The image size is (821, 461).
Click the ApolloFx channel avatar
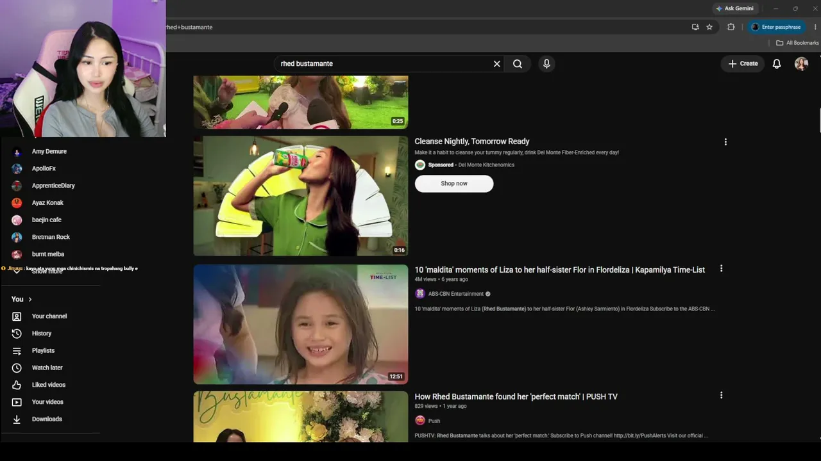[17, 168]
